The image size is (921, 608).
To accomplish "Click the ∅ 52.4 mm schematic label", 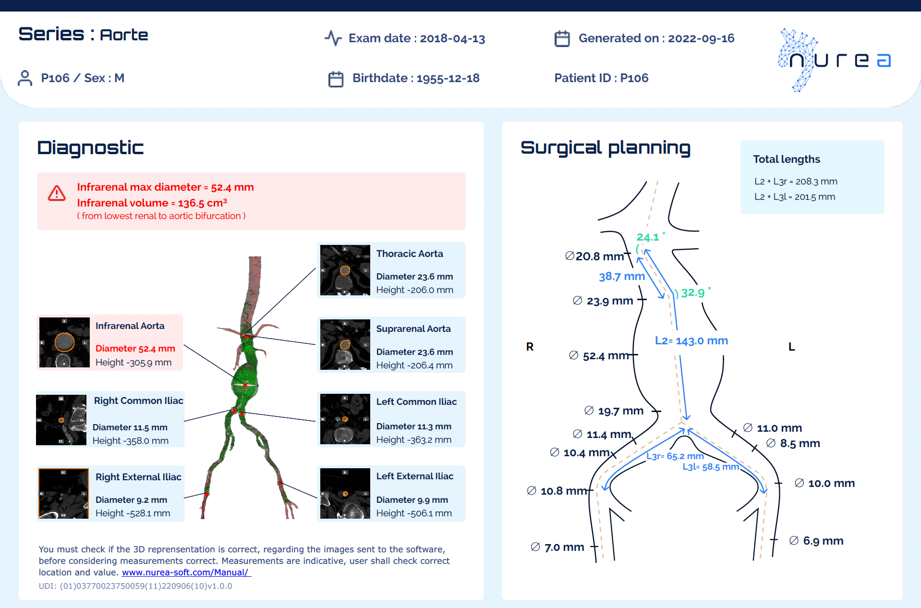I will click(x=599, y=356).
